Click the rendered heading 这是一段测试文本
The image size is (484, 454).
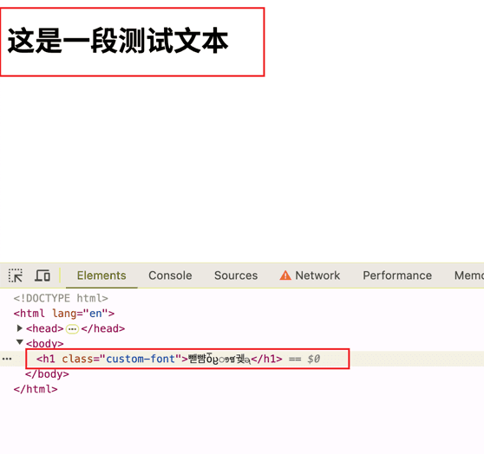[x=118, y=41]
